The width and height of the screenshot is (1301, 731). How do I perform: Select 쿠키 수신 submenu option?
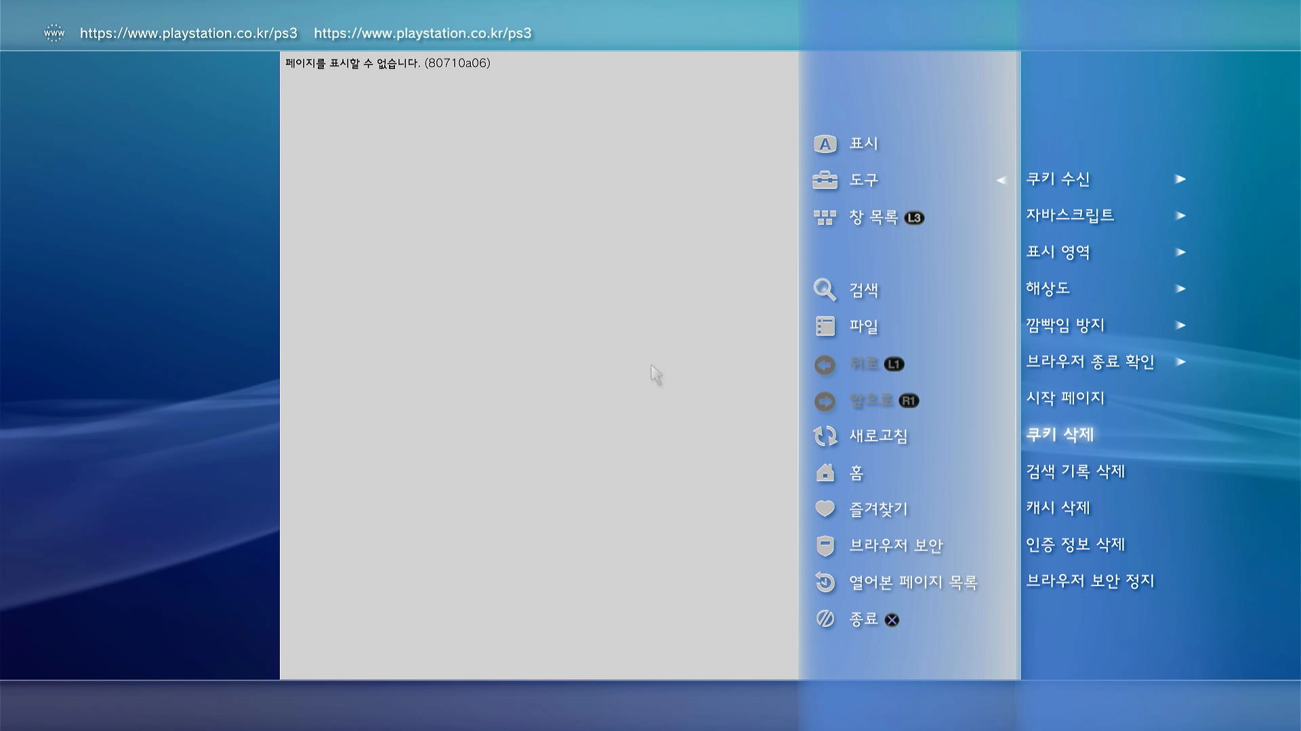click(x=1058, y=179)
